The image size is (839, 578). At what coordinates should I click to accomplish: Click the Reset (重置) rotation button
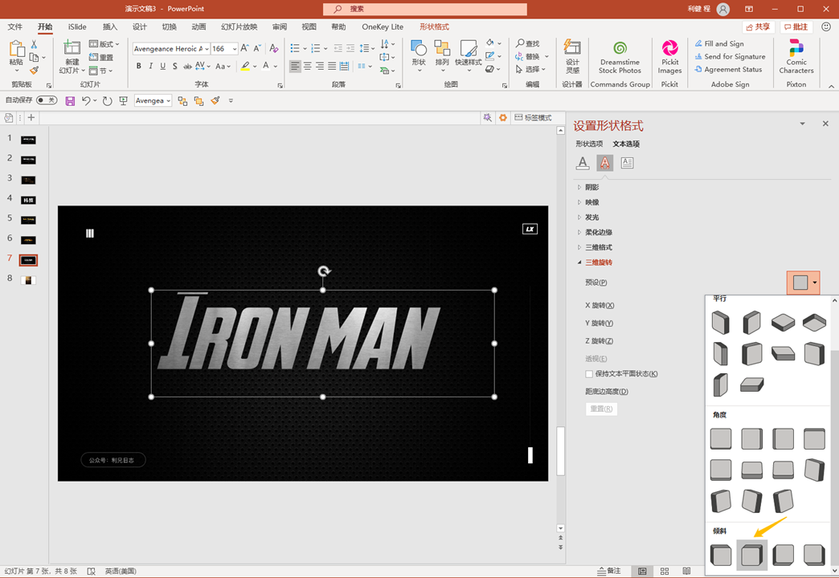[x=601, y=409]
